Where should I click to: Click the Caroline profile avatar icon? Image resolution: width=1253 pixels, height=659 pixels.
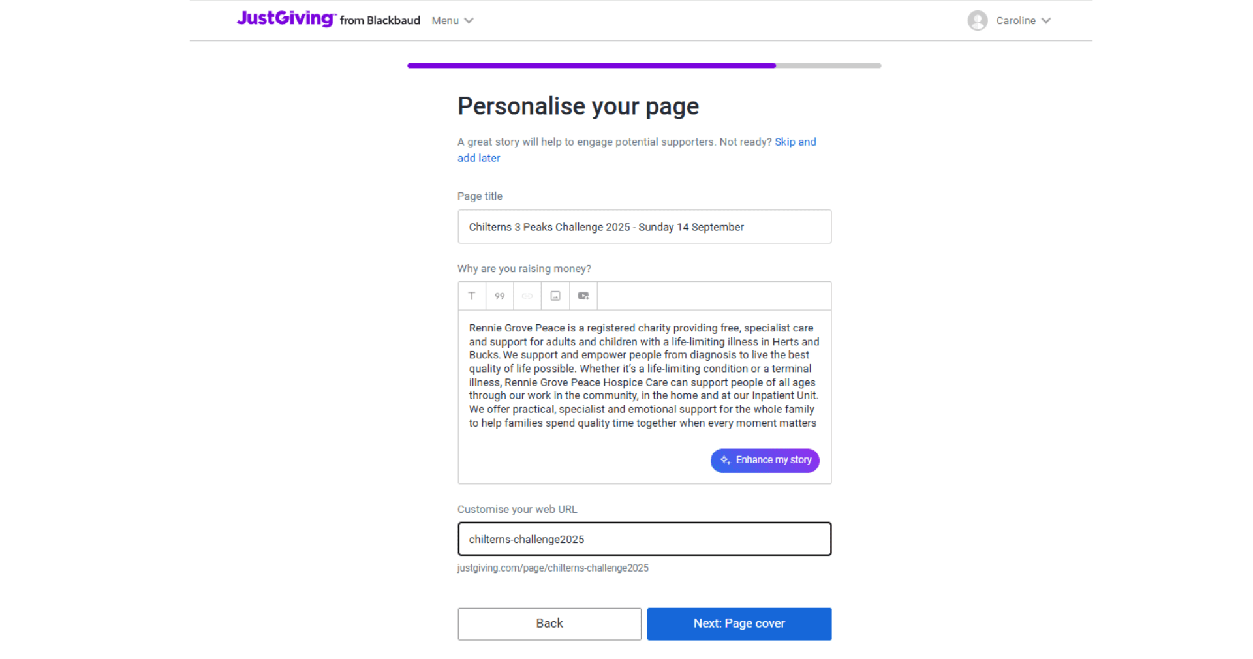[977, 21]
